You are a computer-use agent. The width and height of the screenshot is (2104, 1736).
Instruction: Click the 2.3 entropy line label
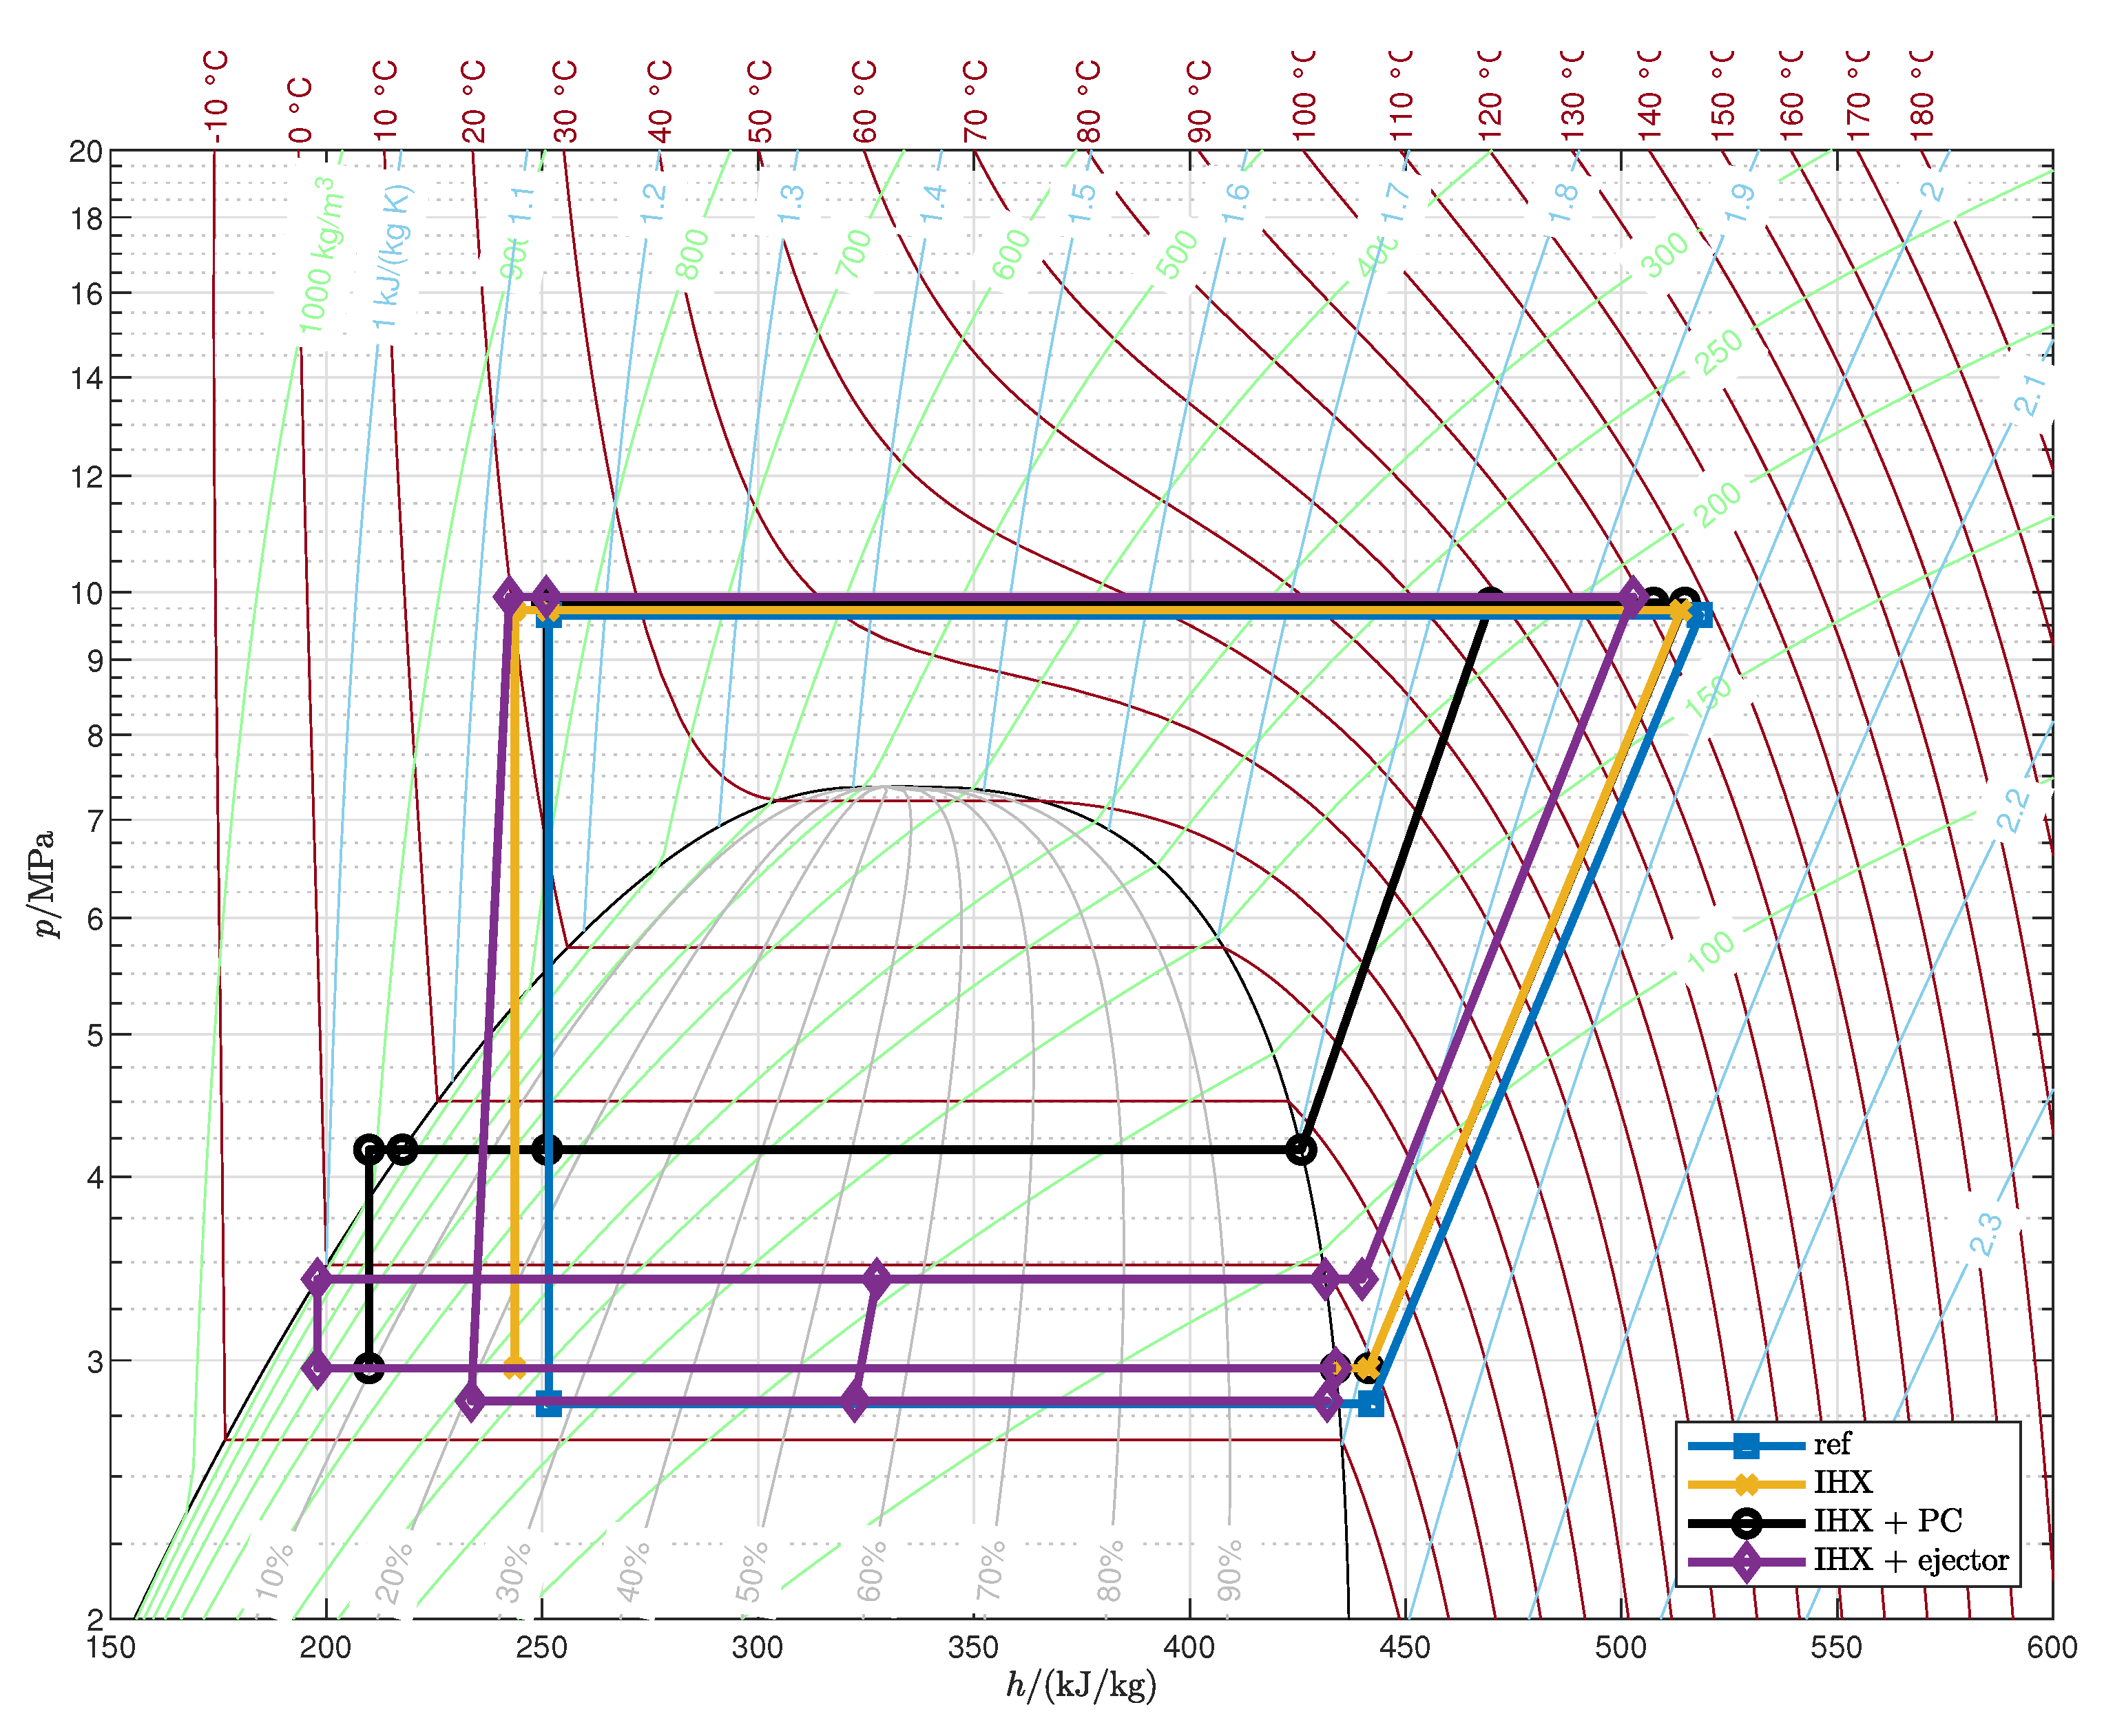(x=1985, y=1234)
